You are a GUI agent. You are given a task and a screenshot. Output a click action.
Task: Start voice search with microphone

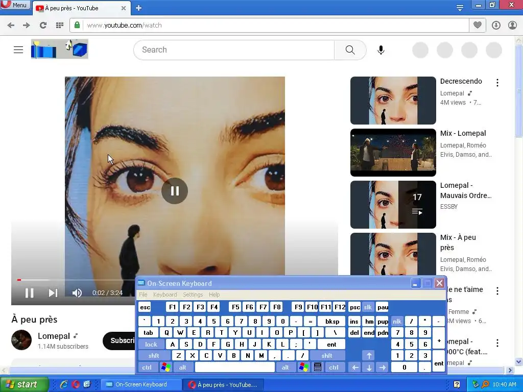(381, 50)
